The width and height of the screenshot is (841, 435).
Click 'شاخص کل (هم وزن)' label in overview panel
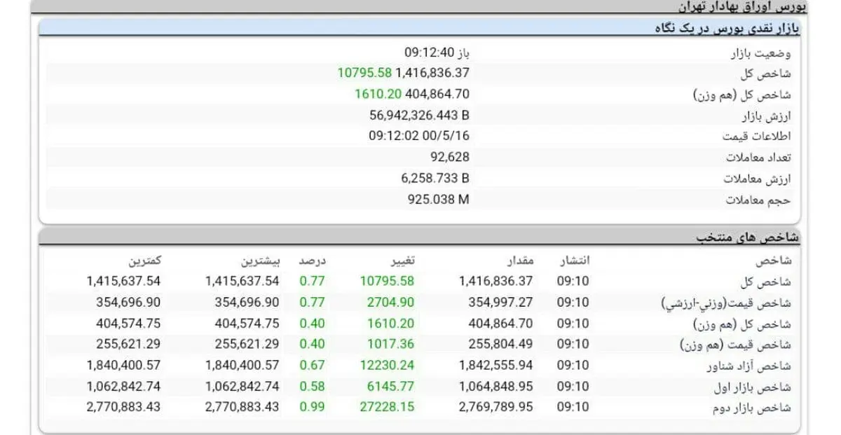pos(742,95)
